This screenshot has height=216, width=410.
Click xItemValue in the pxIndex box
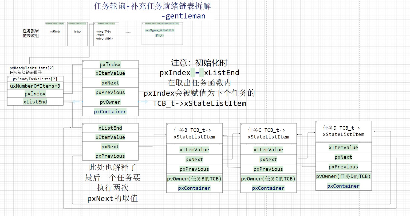110,73
